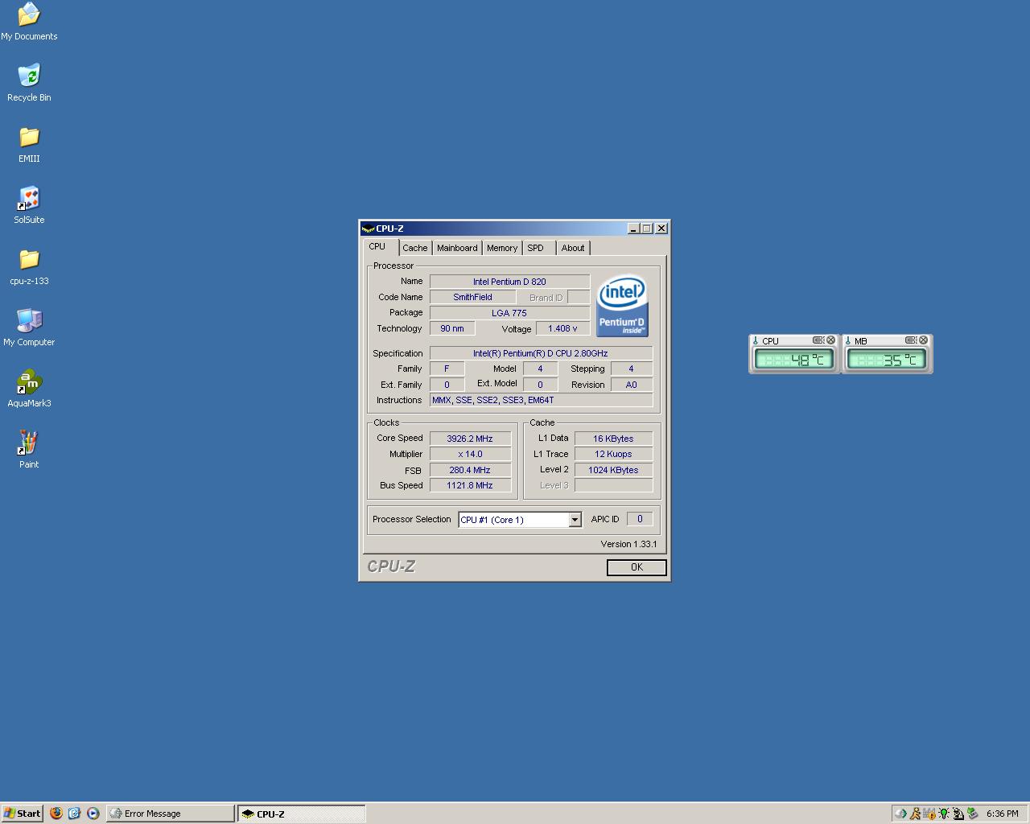Click the LGA 775 package field
The image size is (1030, 824).
[509, 313]
